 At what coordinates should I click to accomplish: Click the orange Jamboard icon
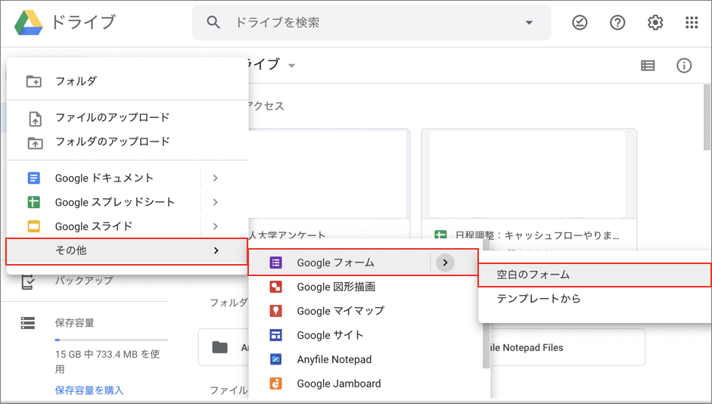pos(275,384)
